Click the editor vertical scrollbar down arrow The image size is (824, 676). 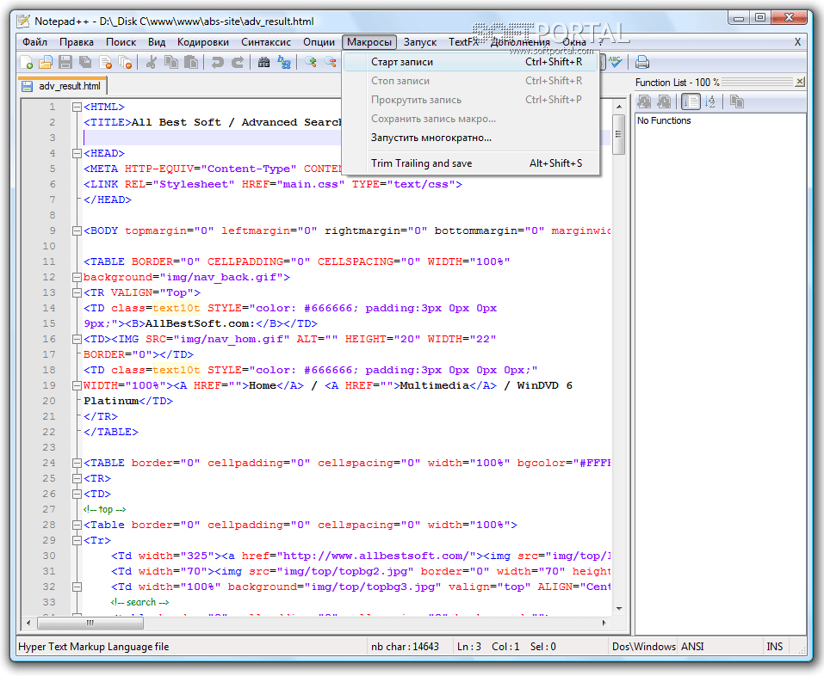619,608
